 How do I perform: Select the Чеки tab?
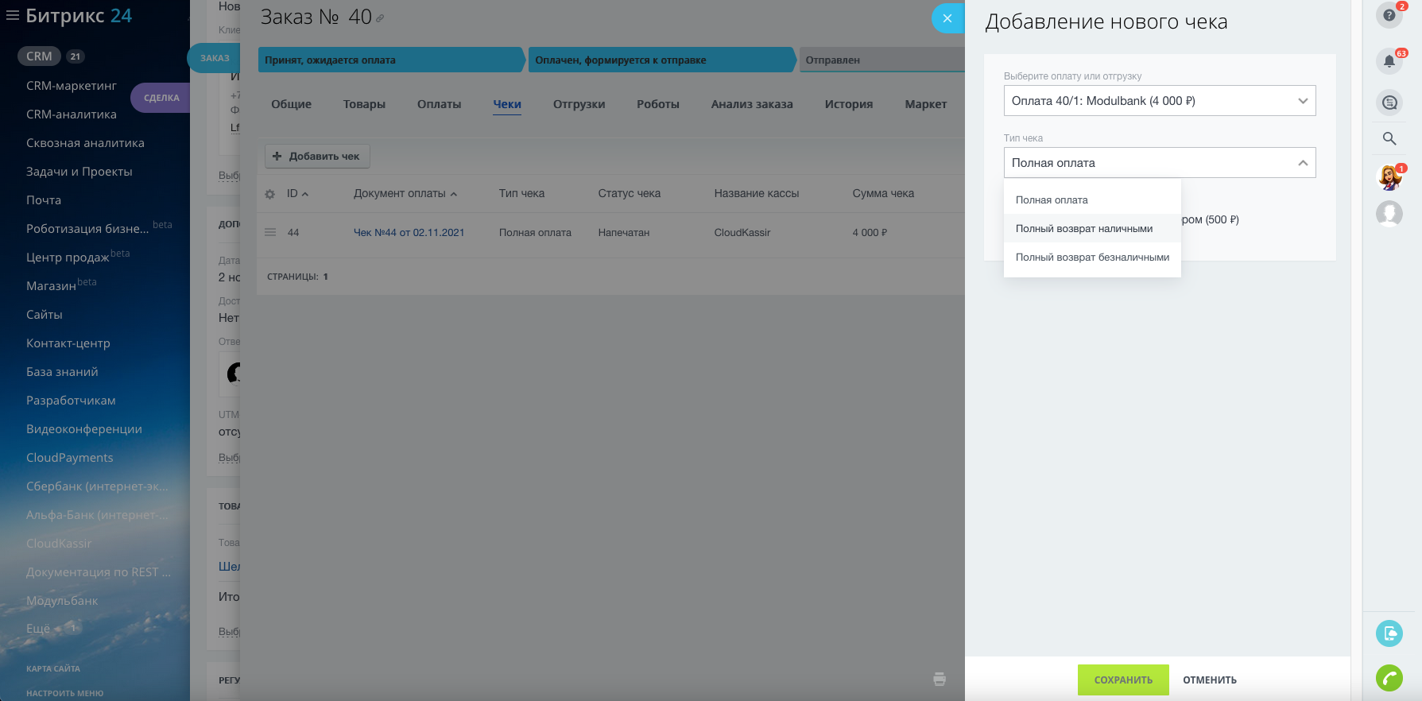click(507, 104)
